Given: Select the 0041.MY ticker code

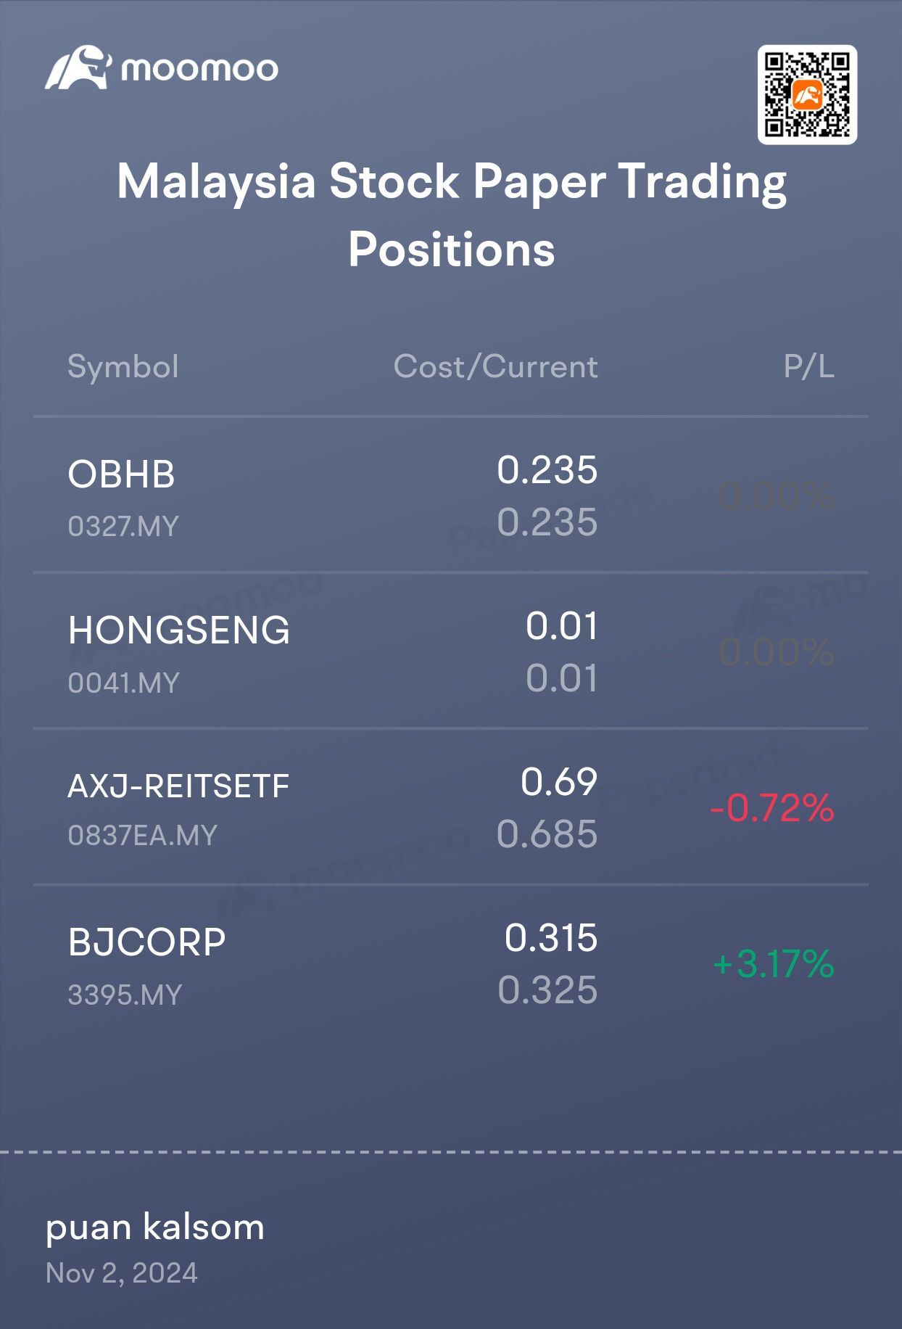Looking at the screenshot, I should [123, 683].
